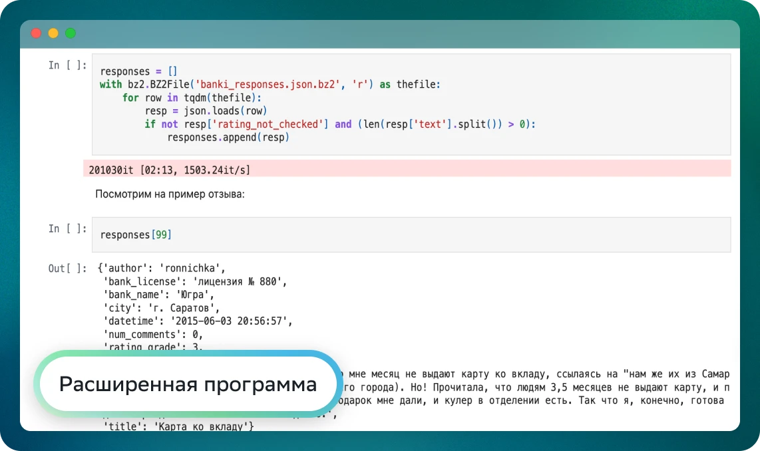Image resolution: width=760 pixels, height=451 pixels.
Task: Place cursor on 'responses = []' line
Action: (x=138, y=71)
